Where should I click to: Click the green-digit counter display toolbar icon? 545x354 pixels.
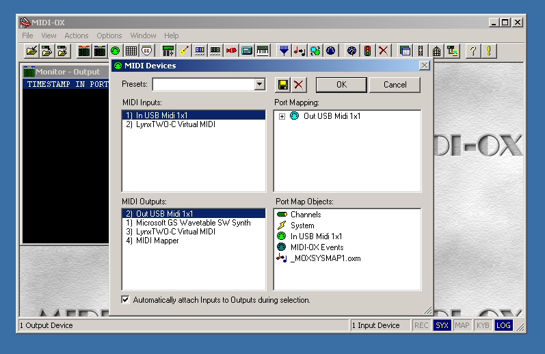click(x=215, y=51)
